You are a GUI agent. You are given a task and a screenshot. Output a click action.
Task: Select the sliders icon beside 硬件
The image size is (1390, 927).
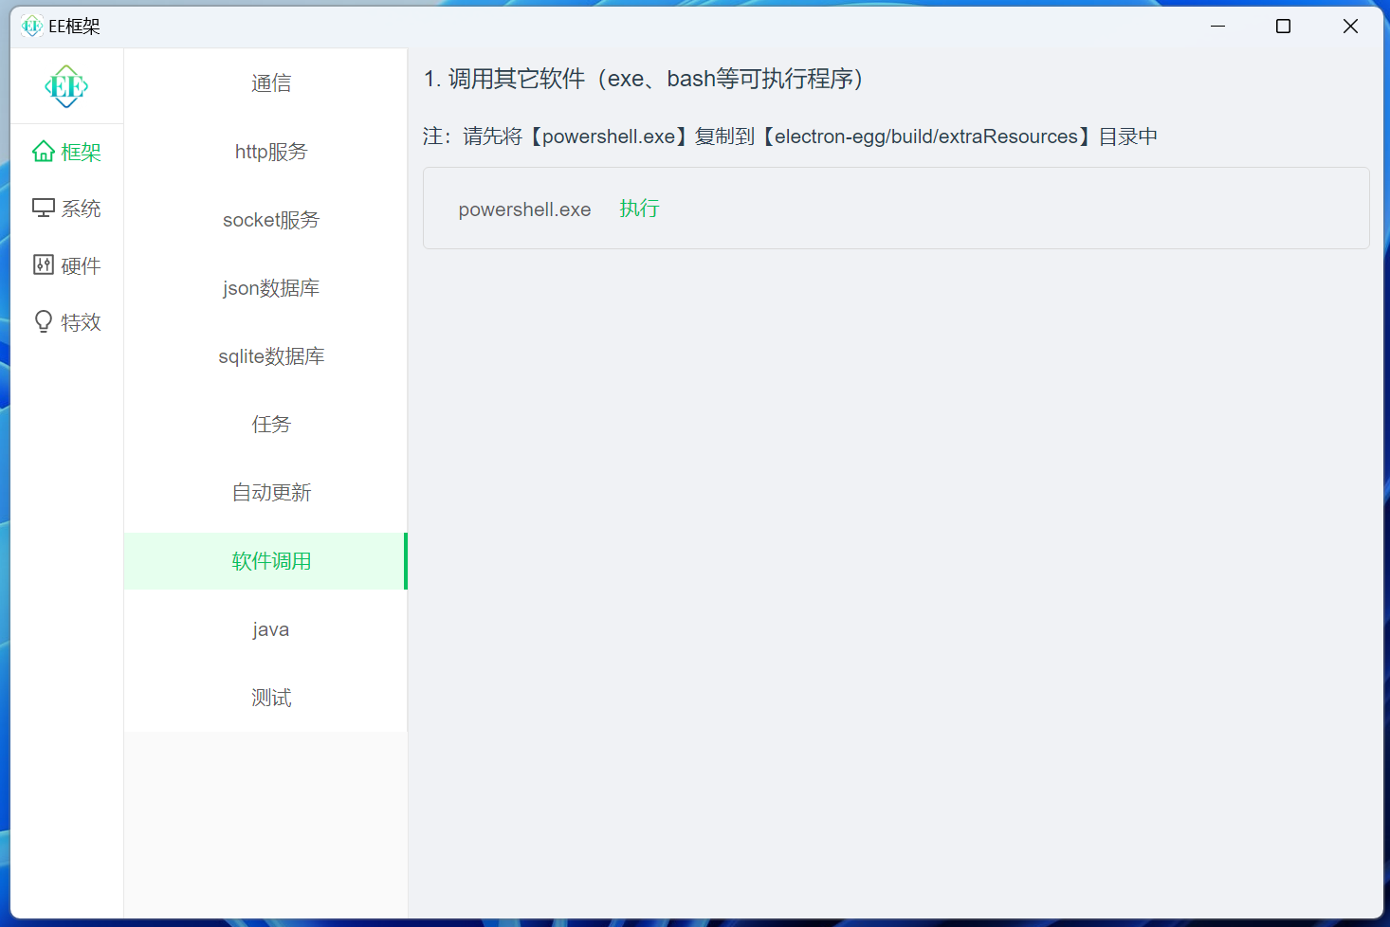tap(44, 265)
